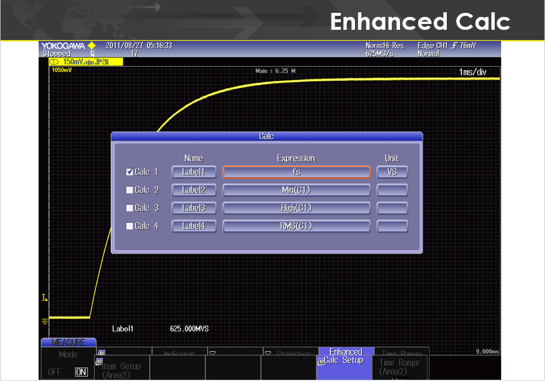This screenshot has width=545, height=381.
Task: Click the rising edge trigger symbol
Action: 454,46
